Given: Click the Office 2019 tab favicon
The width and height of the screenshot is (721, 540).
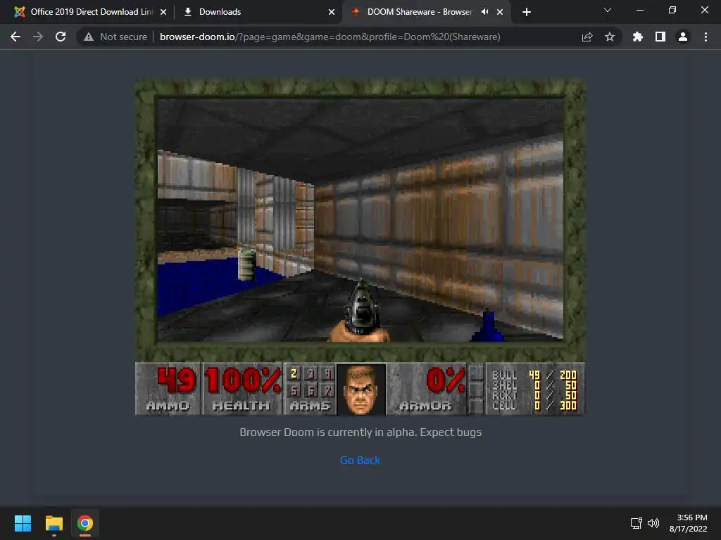Looking at the screenshot, I should click(19, 12).
